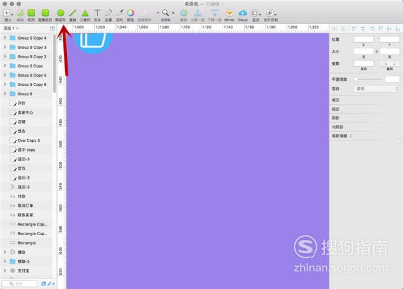Screen dimensions: 403x289
Task: Select the 付款 text layer
Action: pyautogui.click(x=27, y=196)
